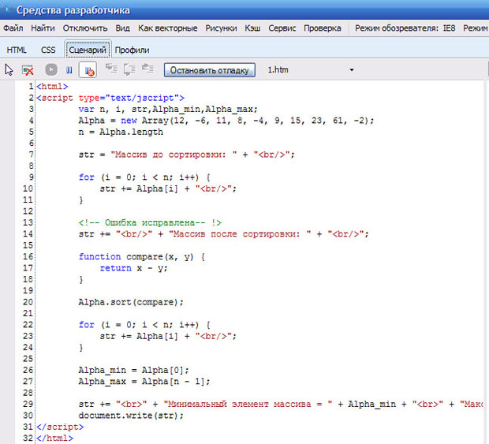Click the continue debugging play icon

click(x=51, y=69)
